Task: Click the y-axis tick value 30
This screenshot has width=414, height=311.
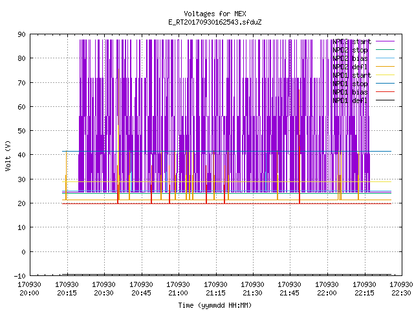Action: [x=22, y=179]
